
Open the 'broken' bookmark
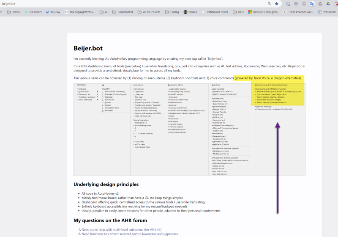tap(191, 12)
